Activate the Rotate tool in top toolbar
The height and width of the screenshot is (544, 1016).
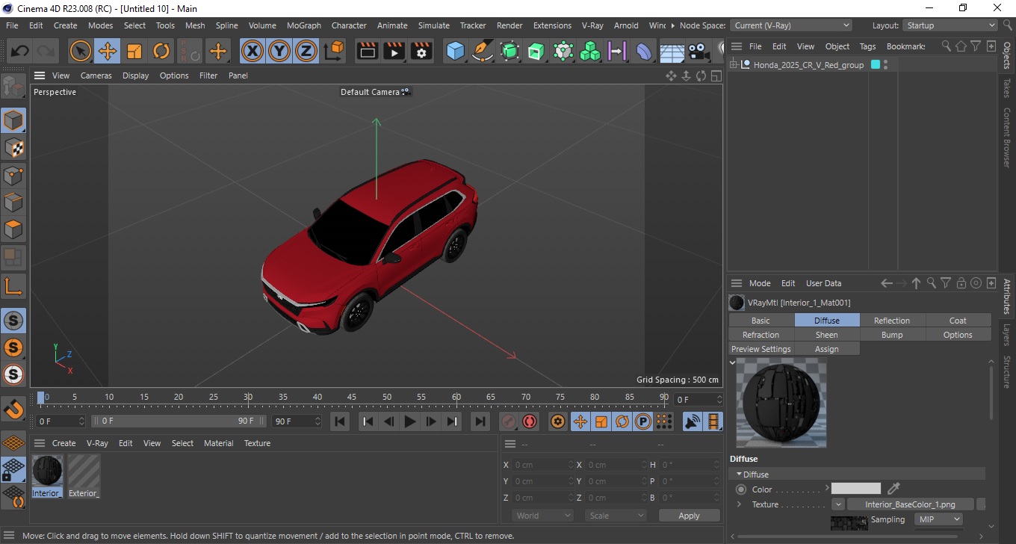pos(161,52)
